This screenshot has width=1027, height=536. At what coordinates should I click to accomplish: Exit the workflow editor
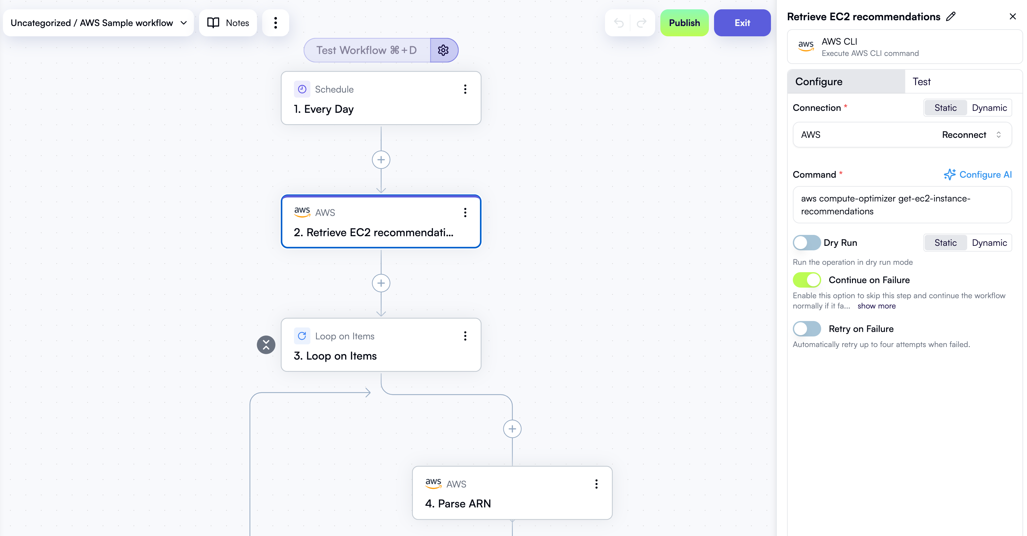(742, 23)
